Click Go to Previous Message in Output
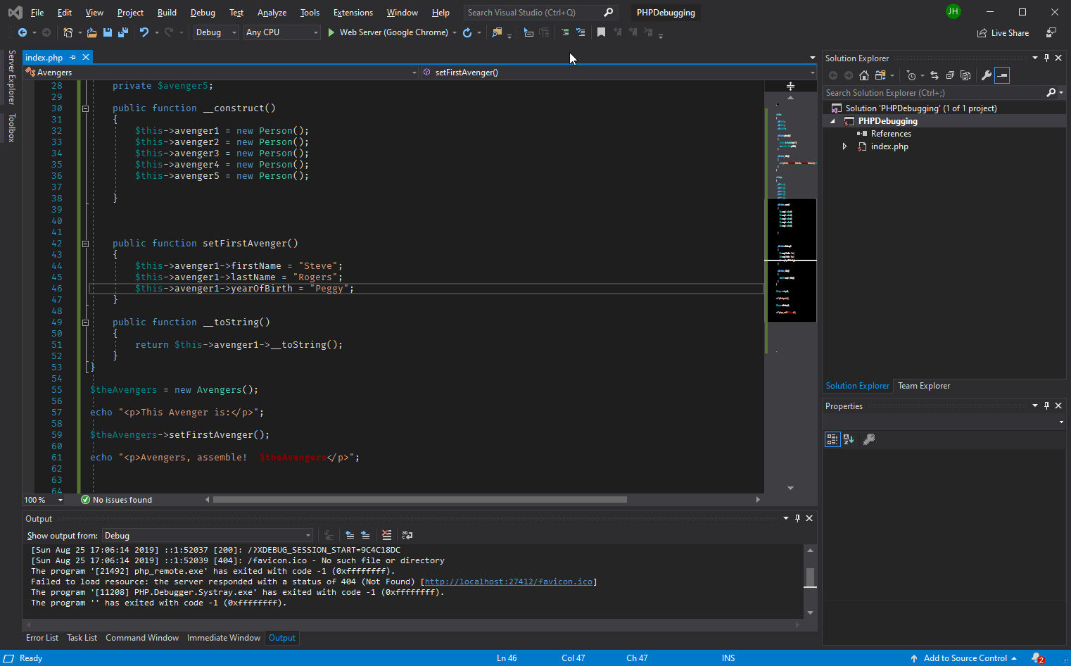1071x666 pixels. [350, 535]
